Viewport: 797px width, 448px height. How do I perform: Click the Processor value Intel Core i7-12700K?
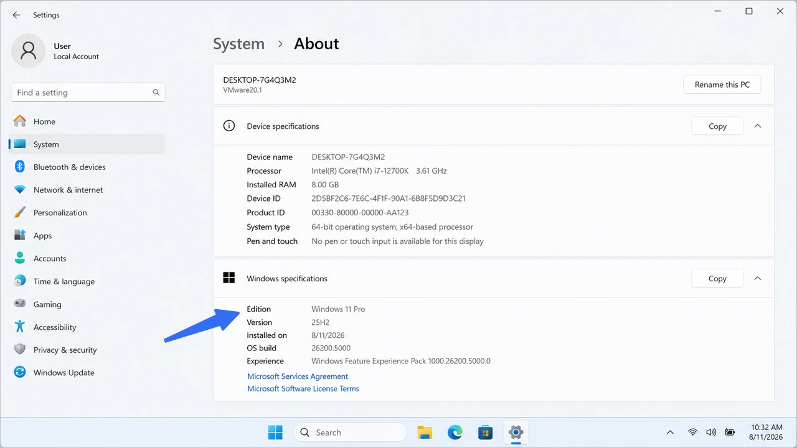379,170
